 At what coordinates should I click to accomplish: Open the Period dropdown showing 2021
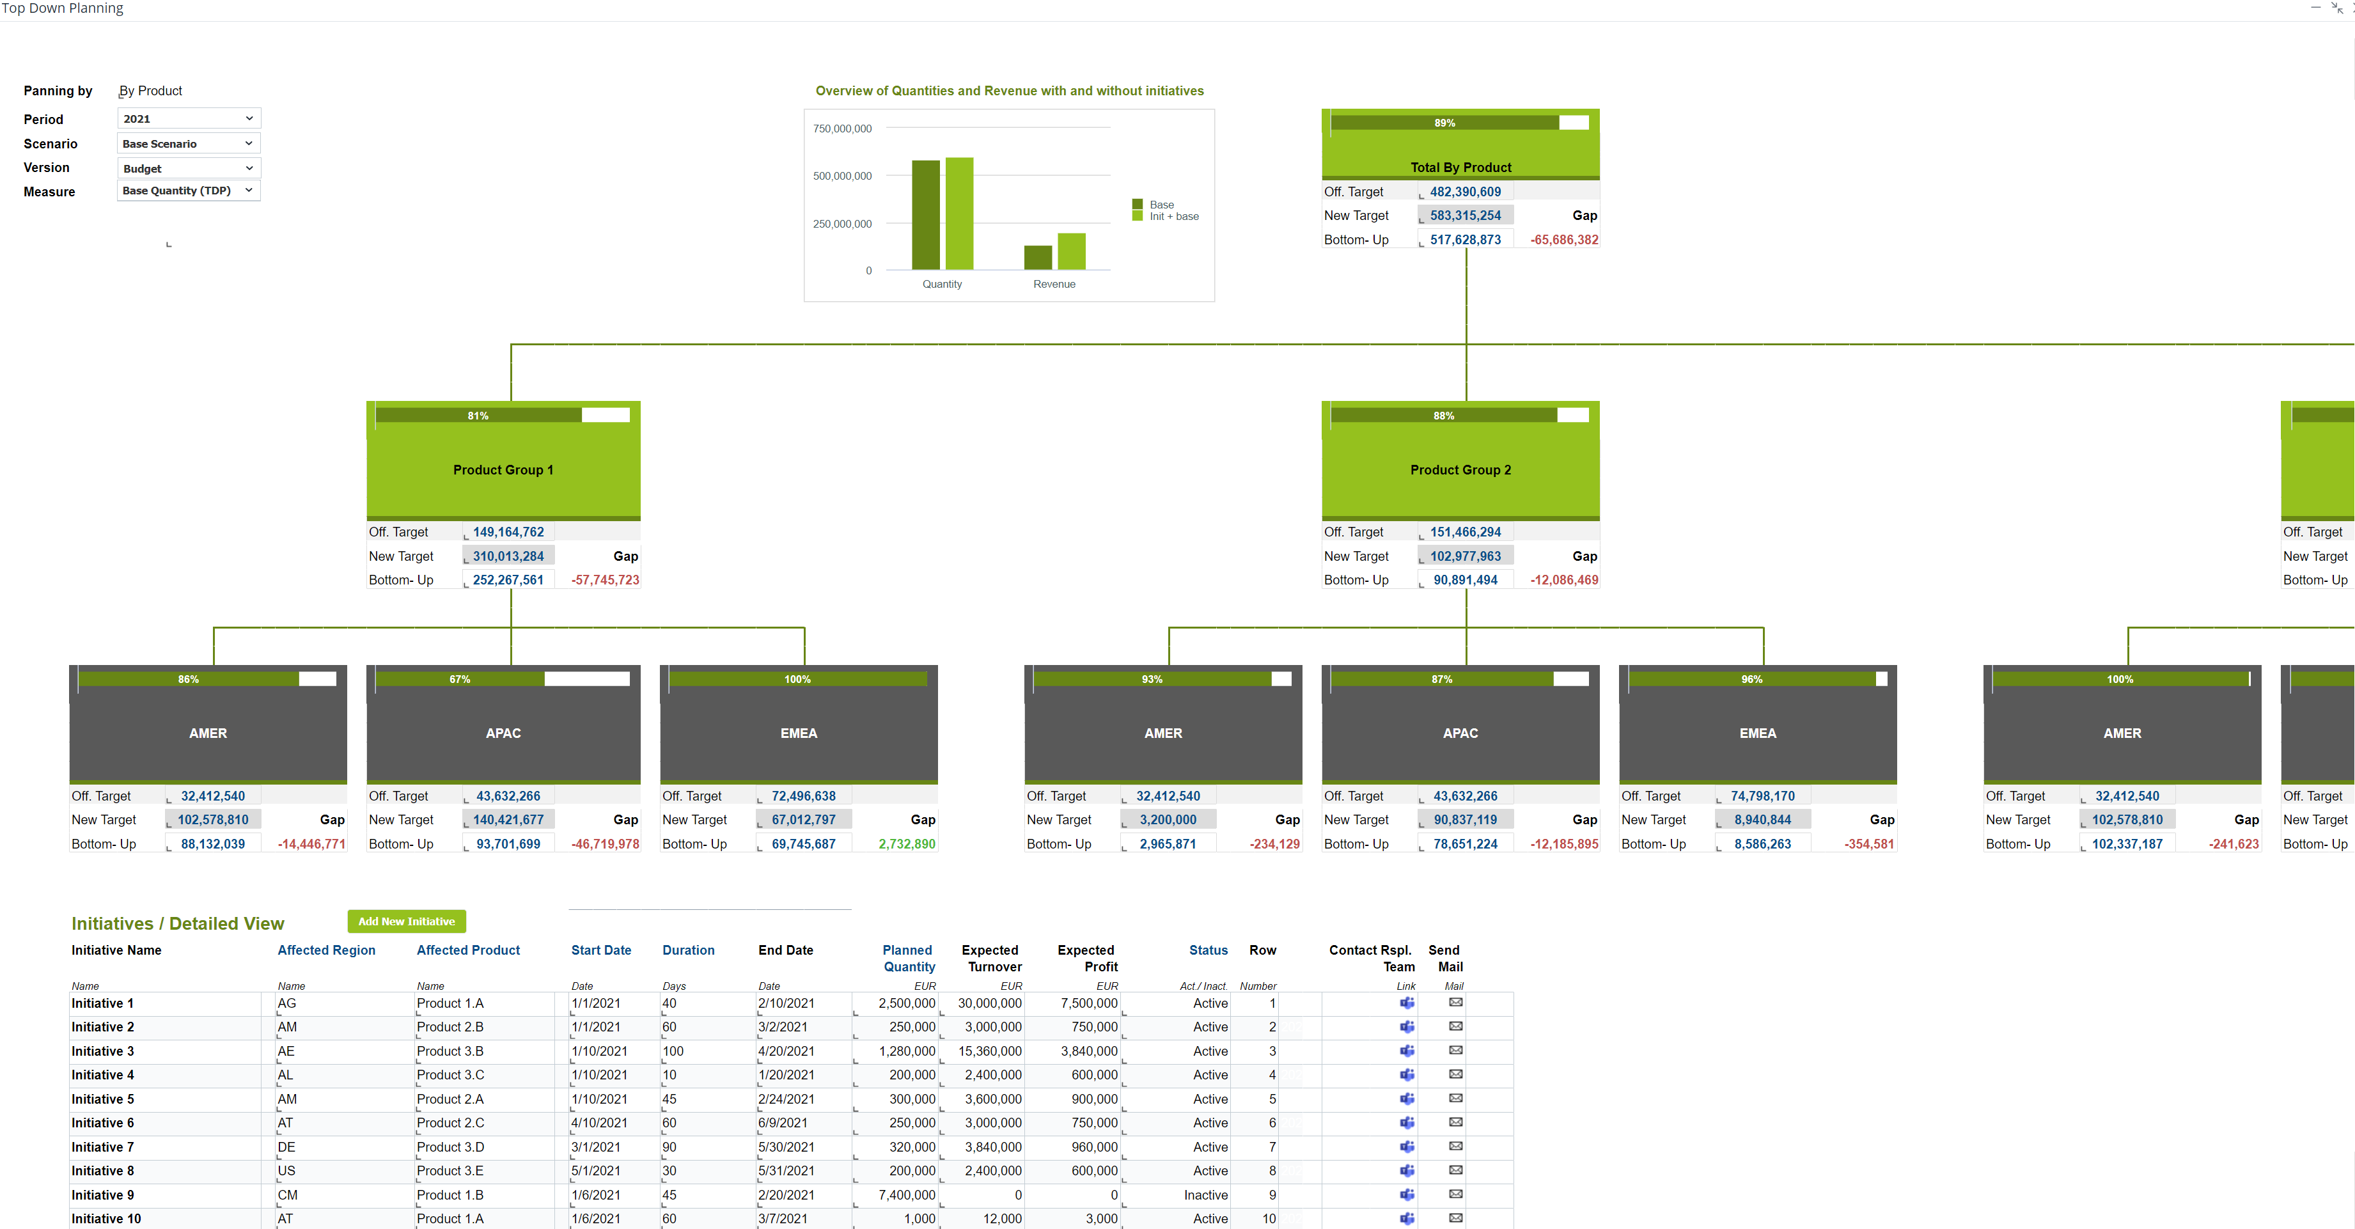189,119
